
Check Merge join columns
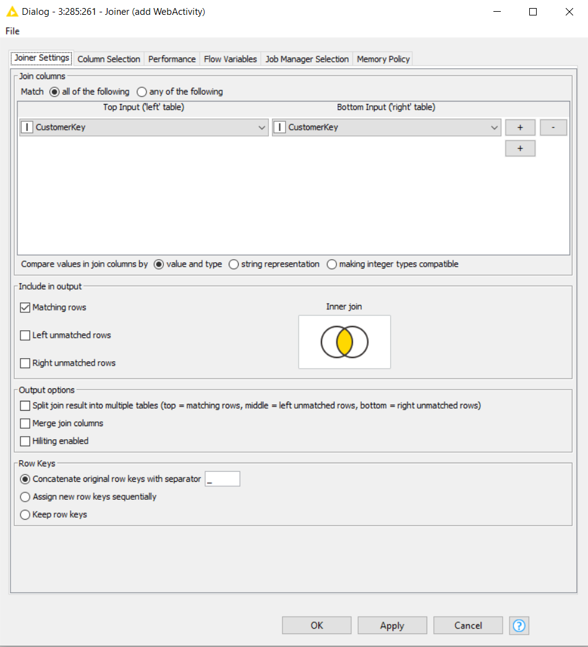(25, 423)
